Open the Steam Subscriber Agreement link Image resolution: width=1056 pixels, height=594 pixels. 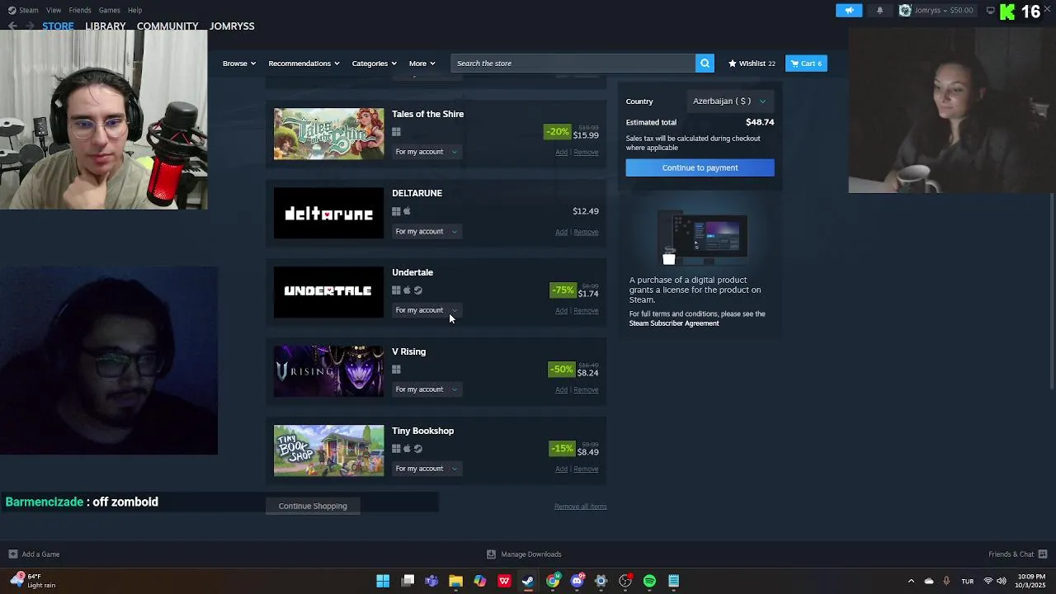[x=674, y=323]
